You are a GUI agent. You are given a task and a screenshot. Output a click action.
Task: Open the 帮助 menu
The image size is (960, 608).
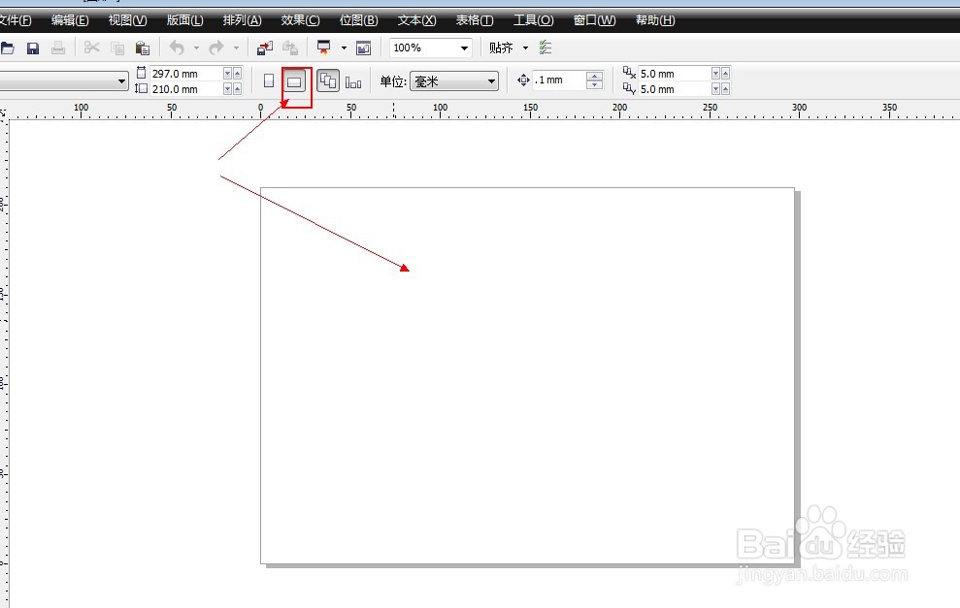click(x=655, y=19)
